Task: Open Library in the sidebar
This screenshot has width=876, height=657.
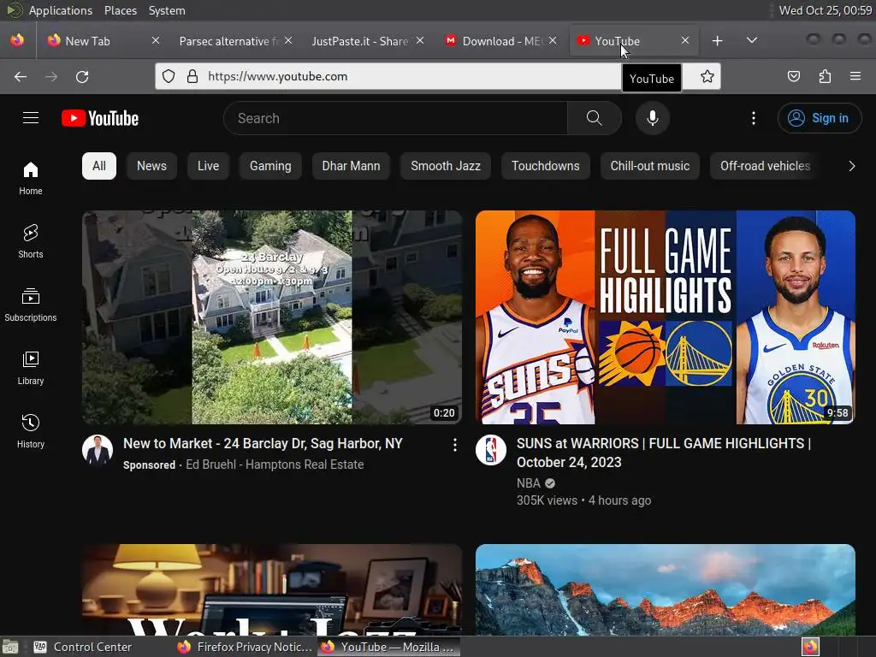Action: point(30,369)
